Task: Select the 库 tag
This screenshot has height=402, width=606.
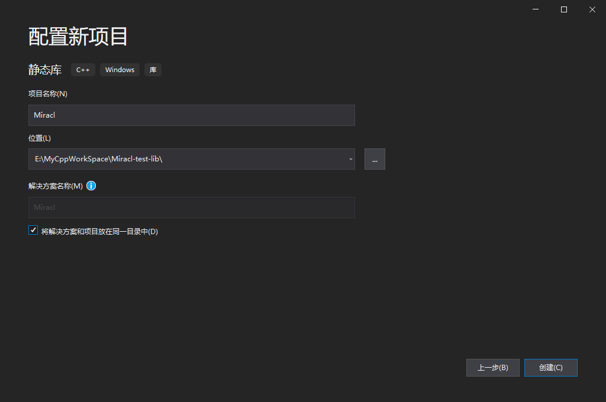Action: pos(153,69)
